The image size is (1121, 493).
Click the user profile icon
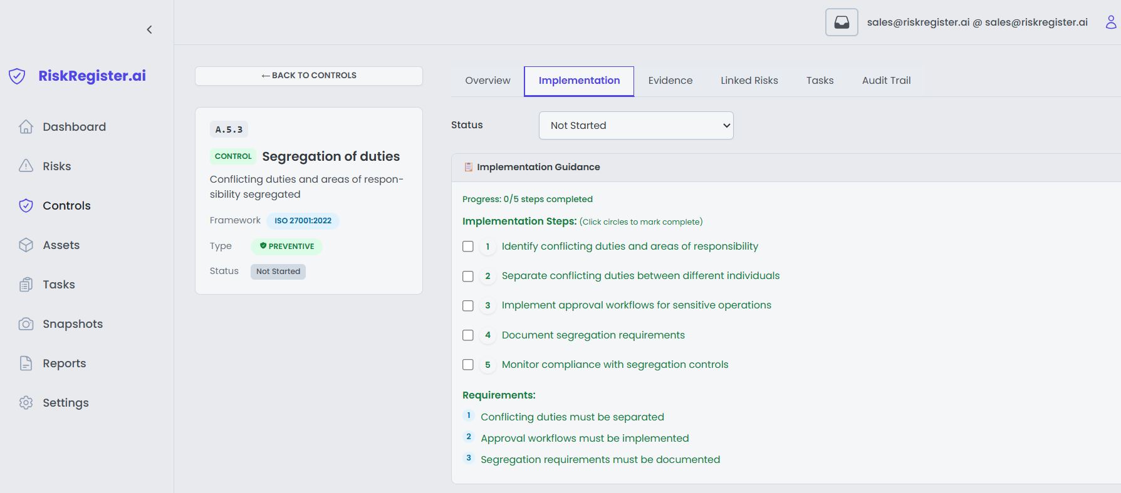[1110, 23]
